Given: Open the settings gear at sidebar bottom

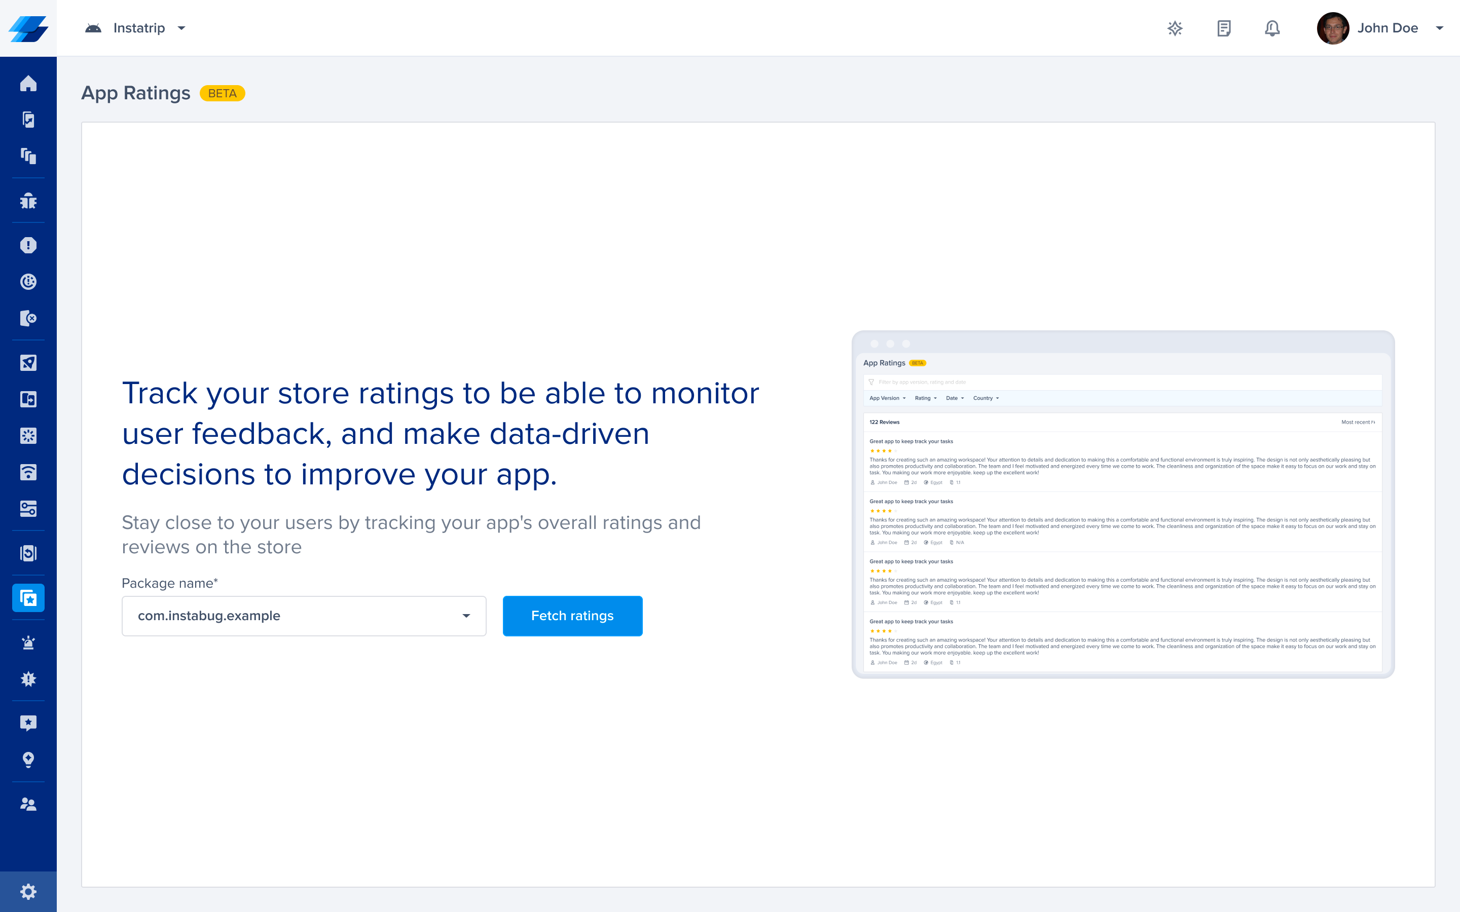Looking at the screenshot, I should (28, 892).
